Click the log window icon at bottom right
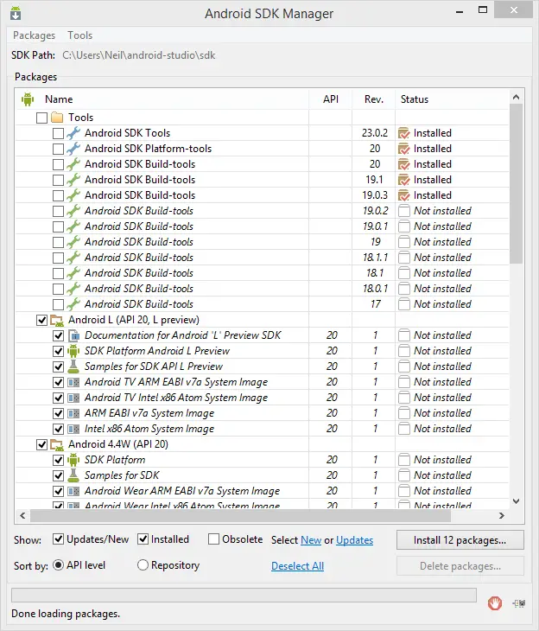The height and width of the screenshot is (631, 539). click(518, 603)
